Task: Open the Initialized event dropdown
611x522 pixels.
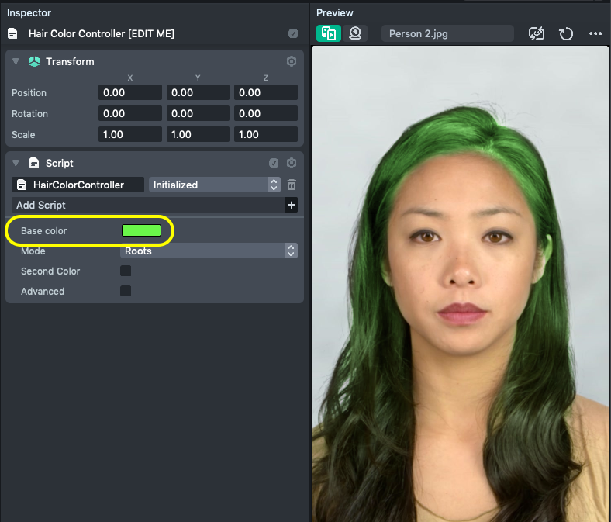Action: click(214, 185)
